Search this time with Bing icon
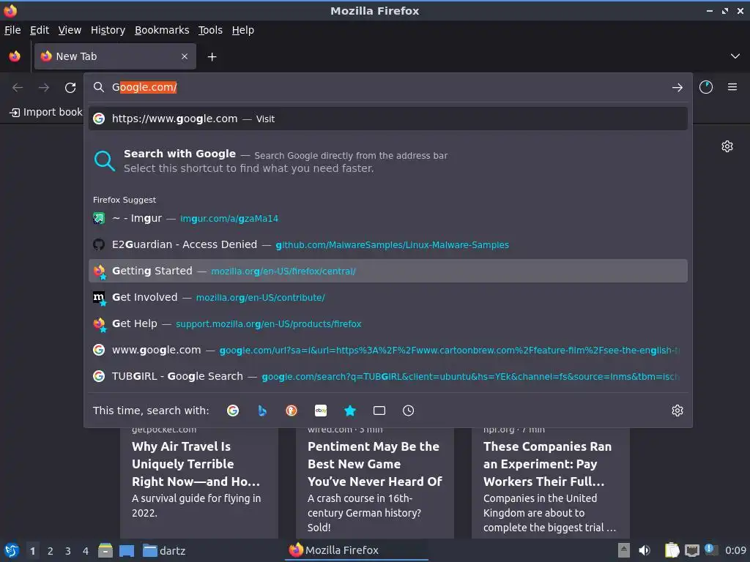The image size is (750, 562). [262, 411]
